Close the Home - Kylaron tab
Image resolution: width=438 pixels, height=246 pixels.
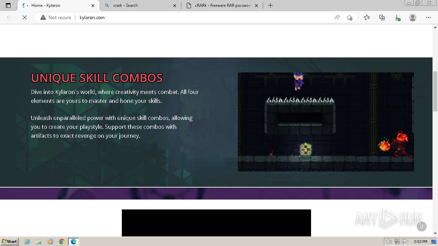click(x=93, y=5)
